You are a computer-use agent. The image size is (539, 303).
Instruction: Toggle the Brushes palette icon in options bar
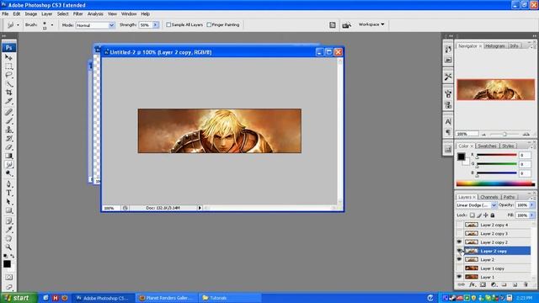pos(333,24)
